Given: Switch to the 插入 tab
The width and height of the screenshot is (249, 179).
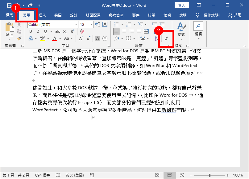Looking at the screenshot, I should click(42, 15).
